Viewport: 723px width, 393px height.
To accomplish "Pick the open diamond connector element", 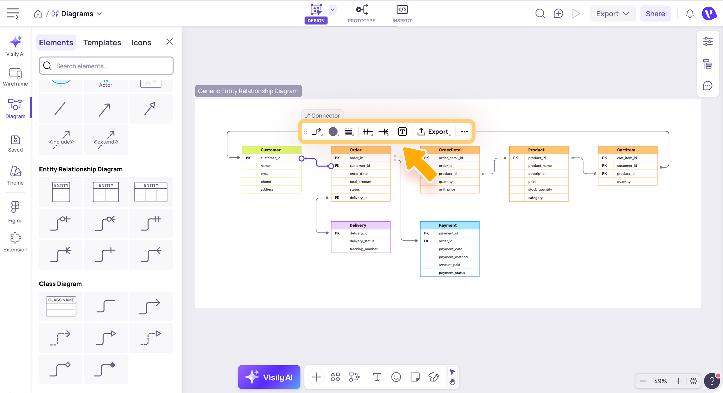I will (61, 369).
